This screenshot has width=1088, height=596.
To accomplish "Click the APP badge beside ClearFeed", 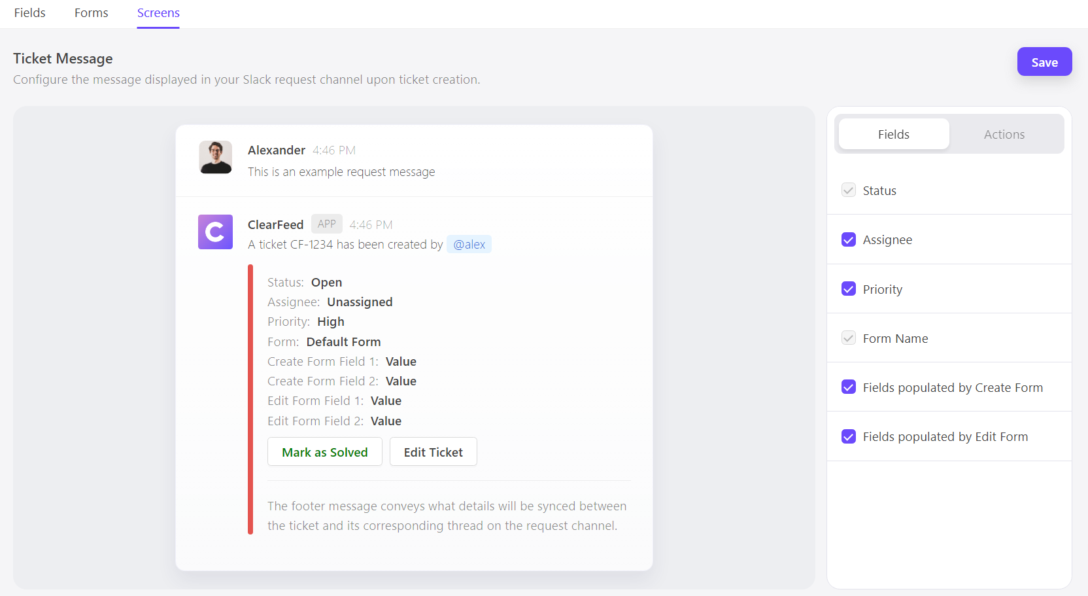I will click(x=326, y=224).
